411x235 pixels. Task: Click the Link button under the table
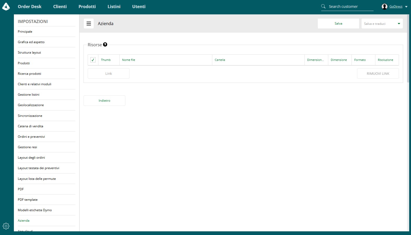(x=109, y=73)
